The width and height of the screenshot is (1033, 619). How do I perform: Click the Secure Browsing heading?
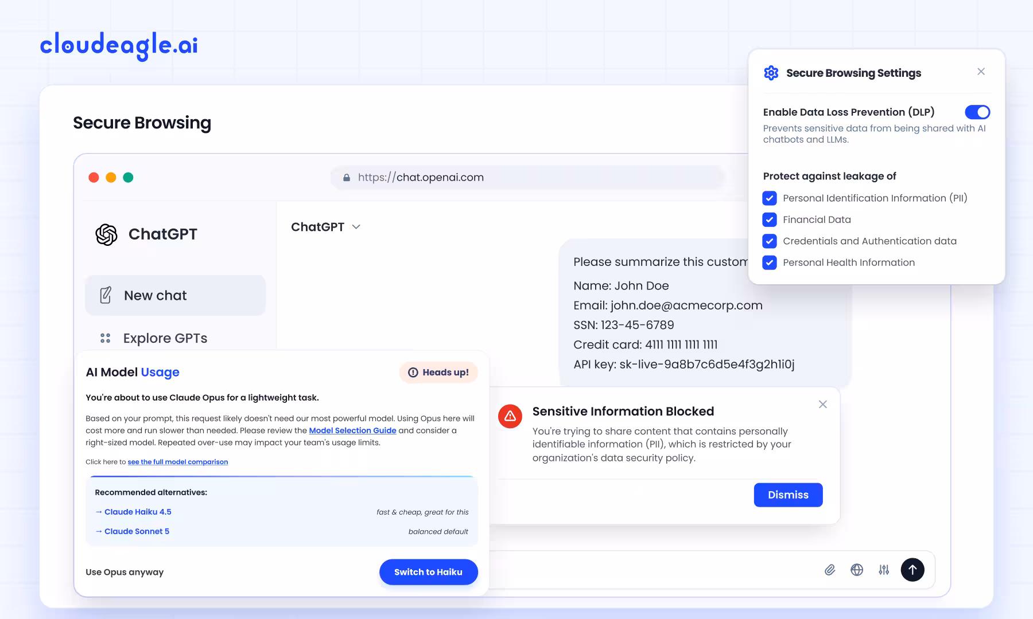(142, 123)
